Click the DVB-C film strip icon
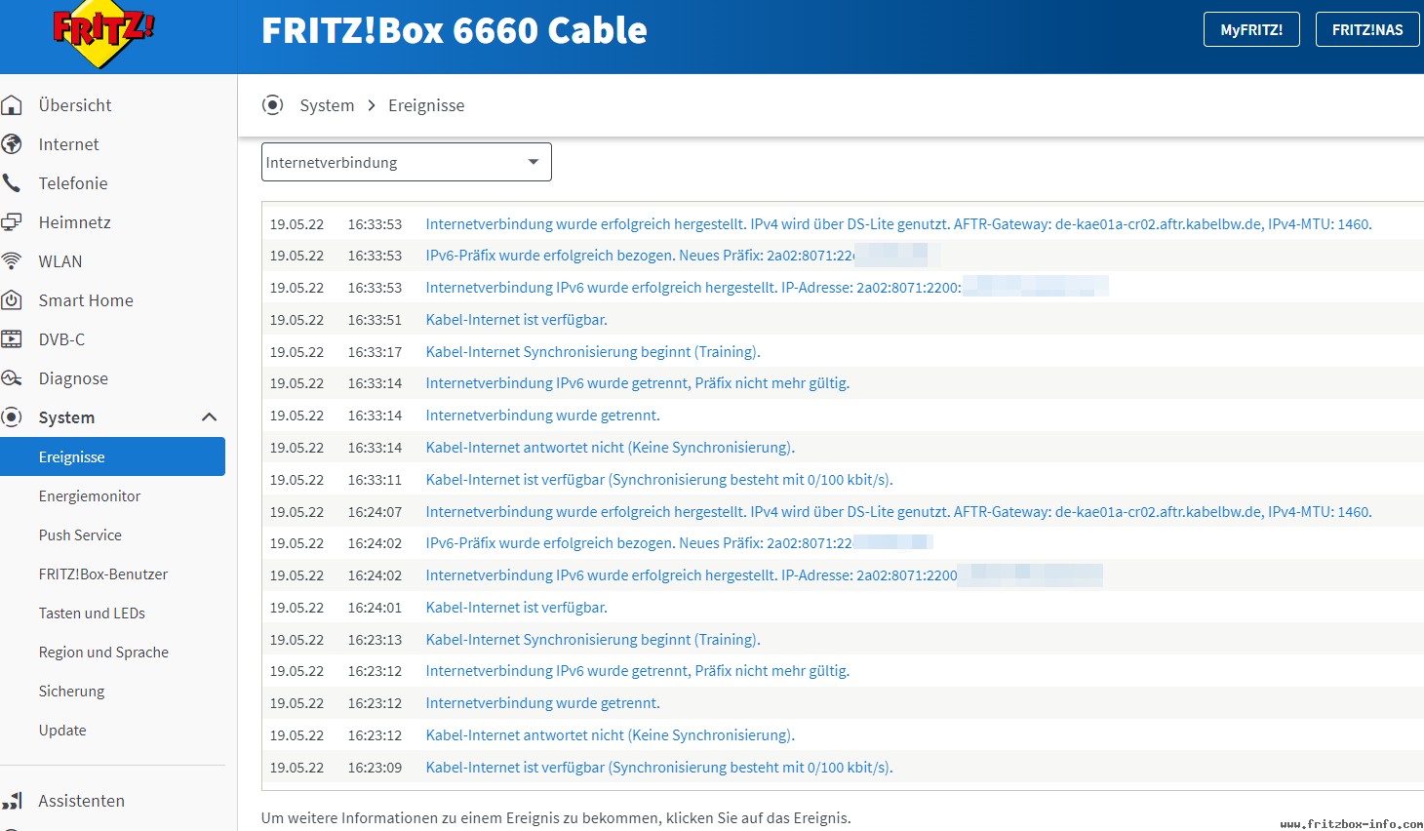The height and width of the screenshot is (831, 1424). (12, 339)
